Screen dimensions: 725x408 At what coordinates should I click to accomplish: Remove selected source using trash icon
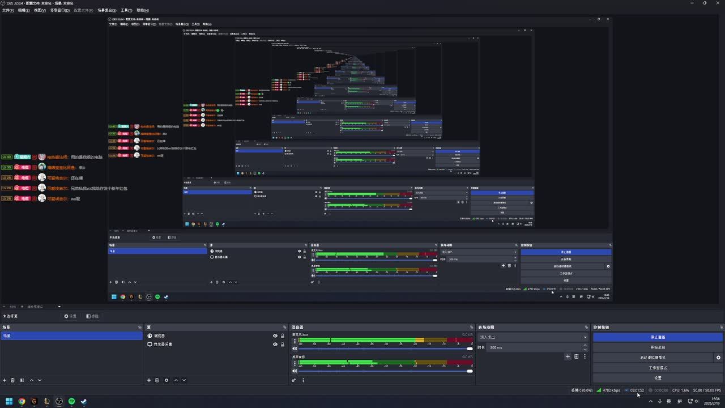pos(157,380)
